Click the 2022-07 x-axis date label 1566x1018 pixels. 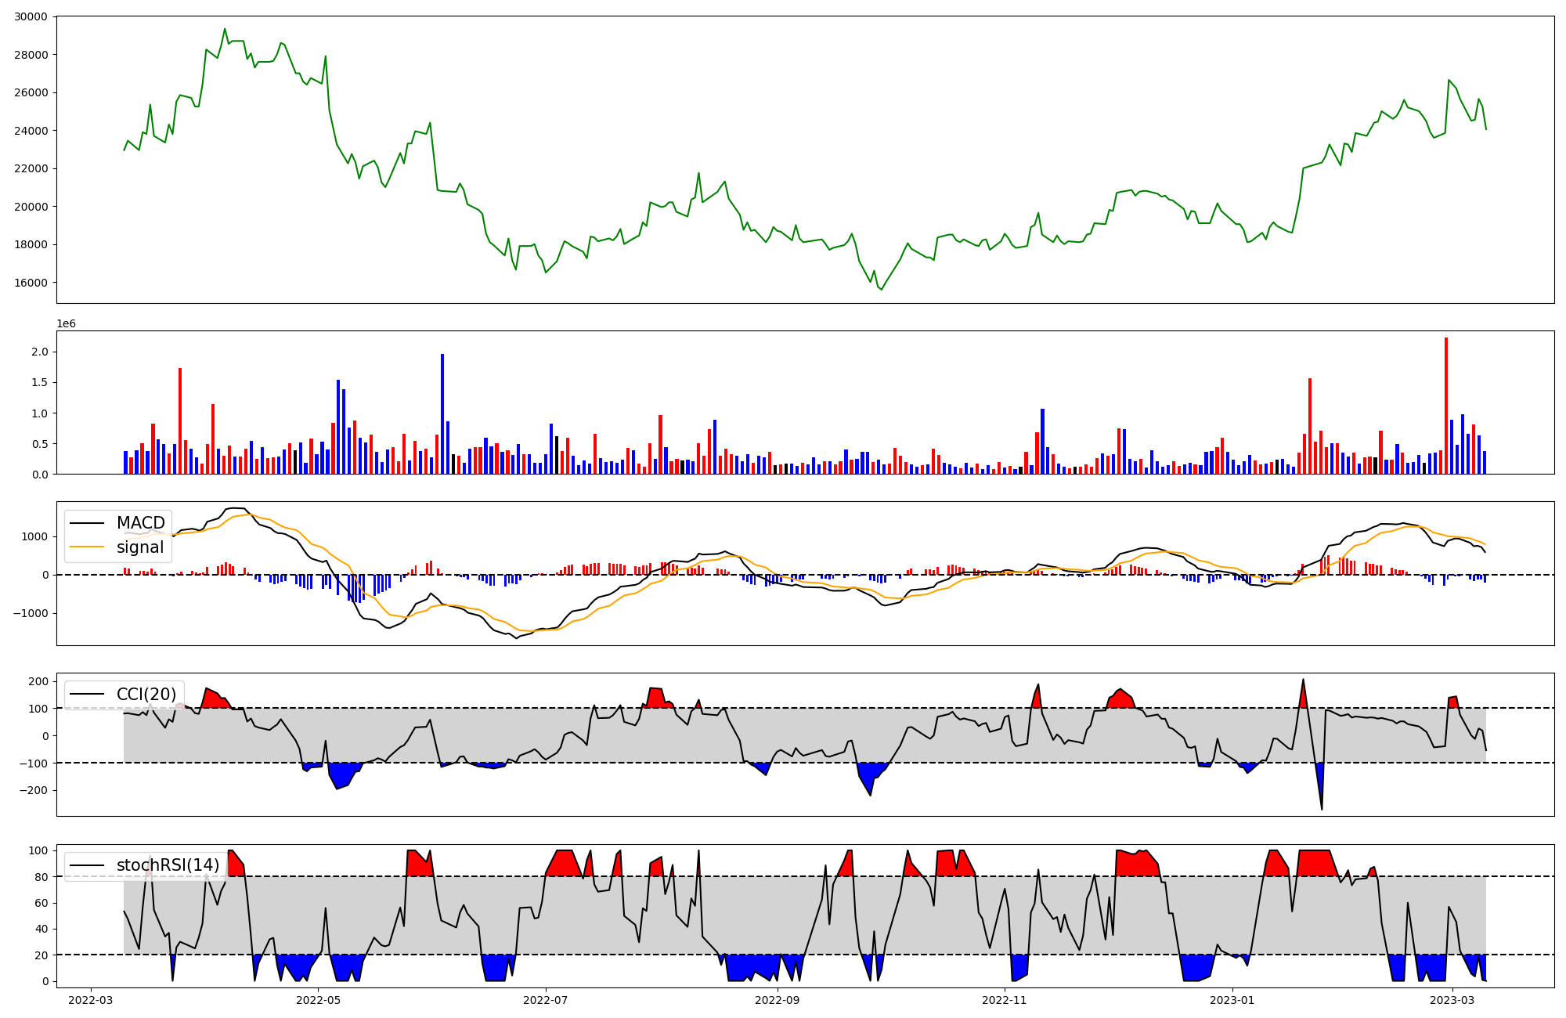[545, 1000]
